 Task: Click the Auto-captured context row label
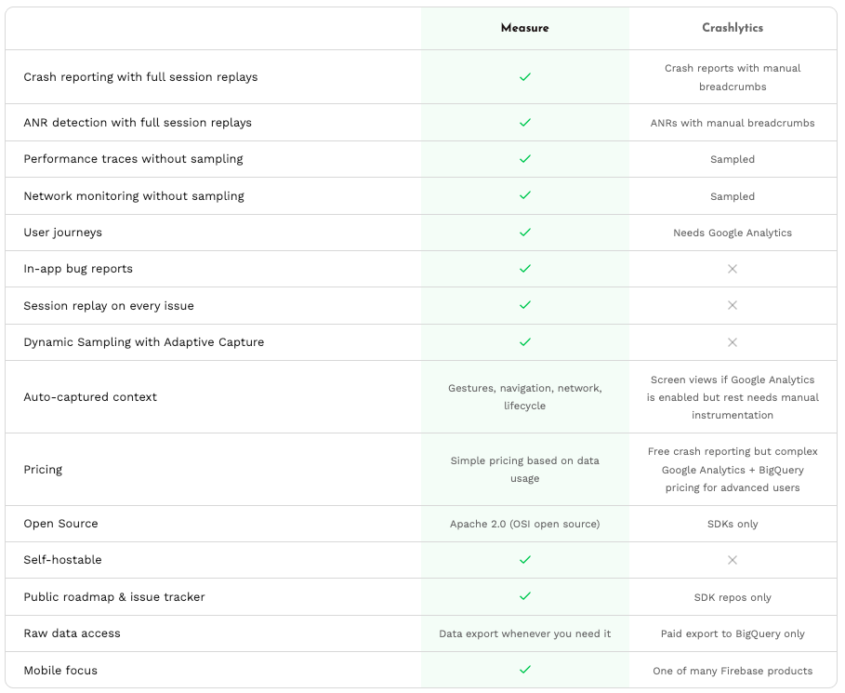pos(90,397)
